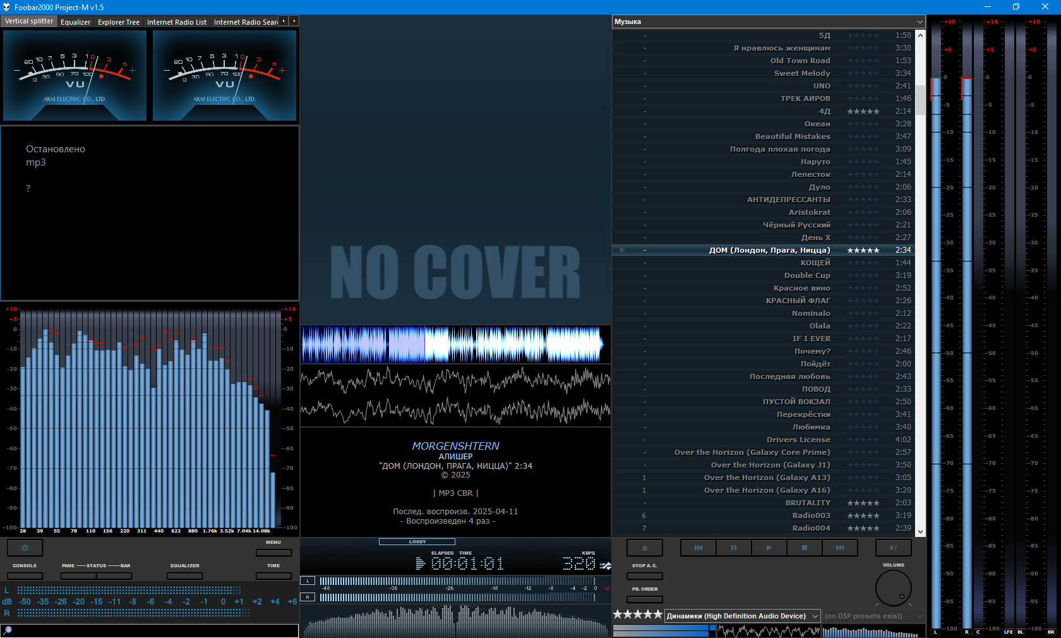This screenshot has height=638, width=1061.
Task: Click the stars for the Radio003 track
Action: pyautogui.click(x=863, y=515)
